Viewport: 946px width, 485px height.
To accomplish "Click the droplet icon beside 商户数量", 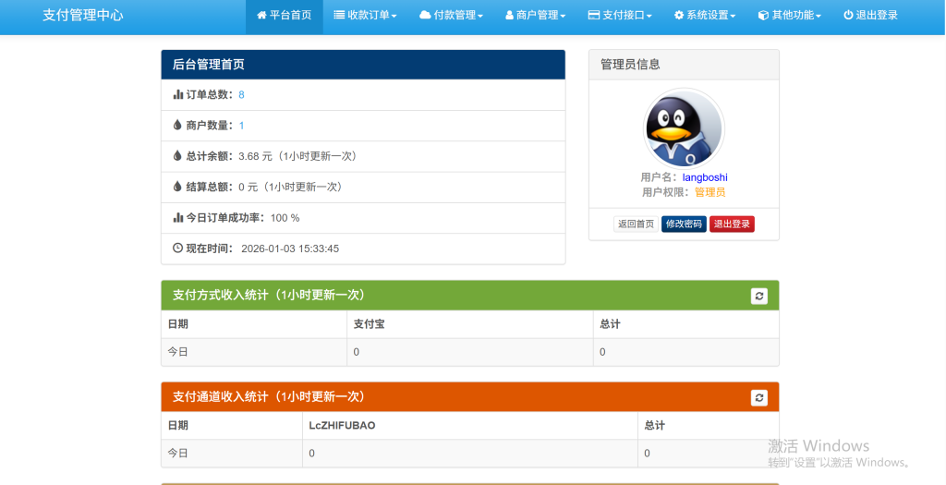I will pyautogui.click(x=177, y=125).
